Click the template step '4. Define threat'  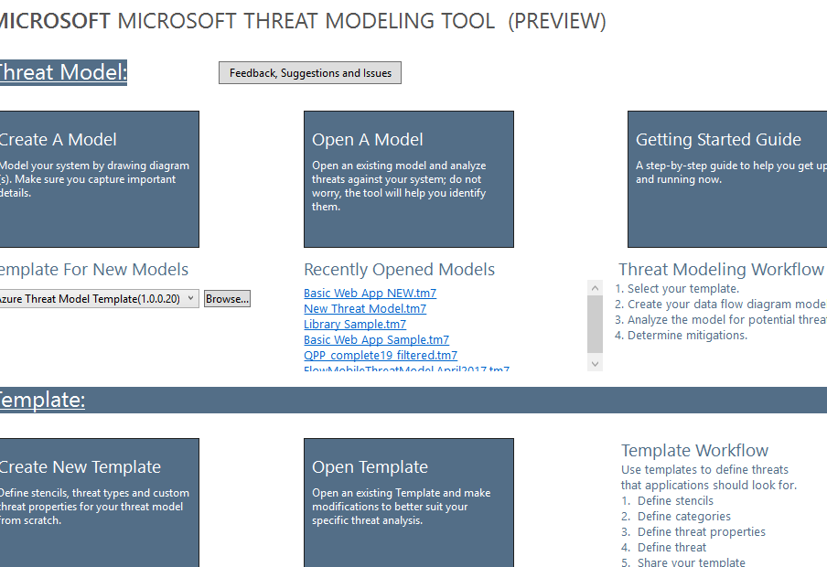coord(663,548)
